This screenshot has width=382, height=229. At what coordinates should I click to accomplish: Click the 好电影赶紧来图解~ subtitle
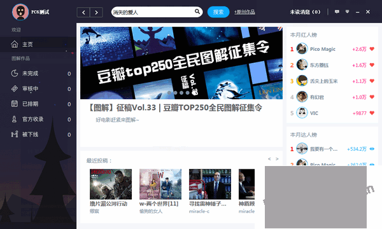point(117,120)
